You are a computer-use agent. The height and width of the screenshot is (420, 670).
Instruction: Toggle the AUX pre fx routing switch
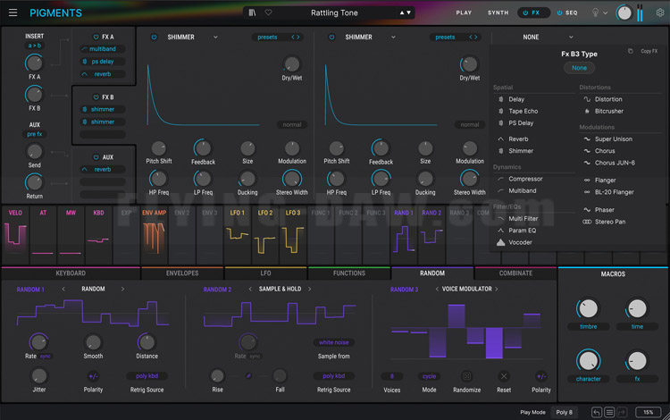(35, 134)
